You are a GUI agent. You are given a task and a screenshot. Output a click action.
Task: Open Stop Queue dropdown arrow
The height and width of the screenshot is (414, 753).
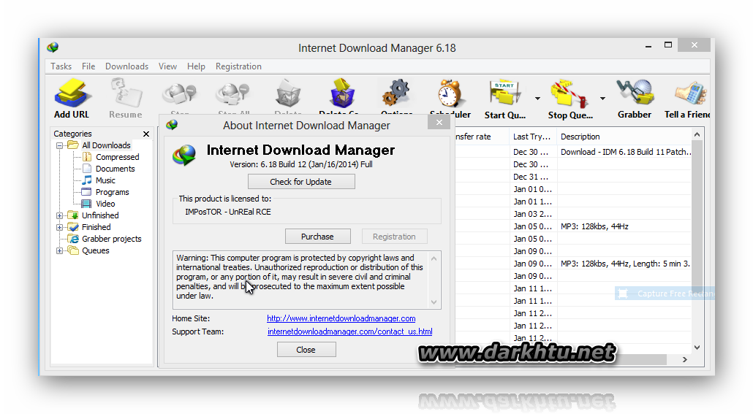tap(602, 99)
